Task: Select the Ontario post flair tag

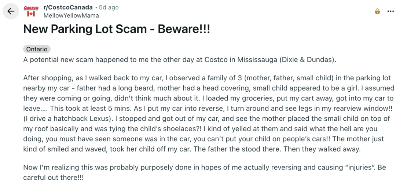Action: click(37, 49)
